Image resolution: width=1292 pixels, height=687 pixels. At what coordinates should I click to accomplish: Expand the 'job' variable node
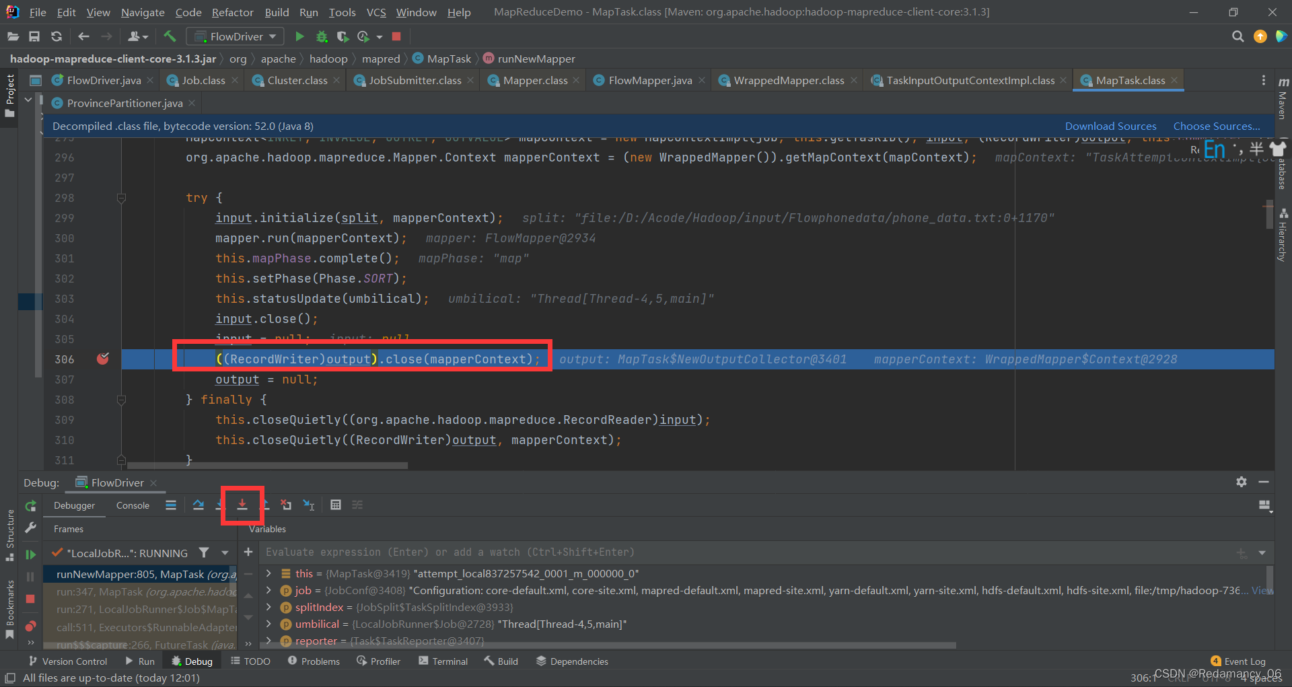(268, 590)
